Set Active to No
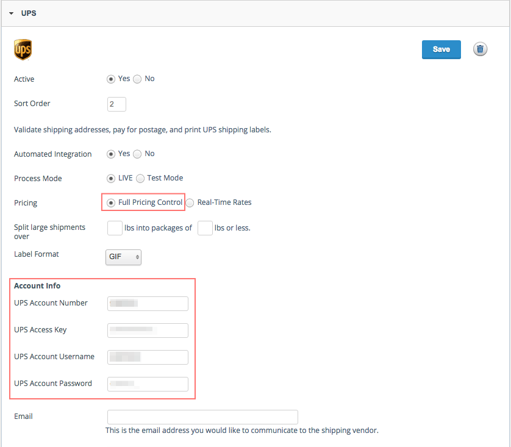This screenshot has height=447, width=511. [x=137, y=79]
